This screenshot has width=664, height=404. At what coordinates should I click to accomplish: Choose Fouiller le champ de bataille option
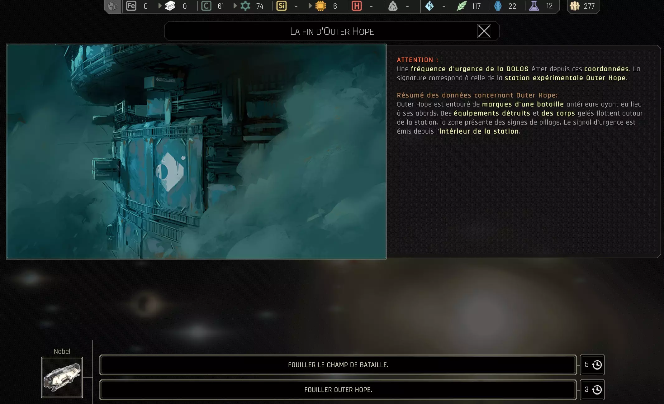(338, 365)
